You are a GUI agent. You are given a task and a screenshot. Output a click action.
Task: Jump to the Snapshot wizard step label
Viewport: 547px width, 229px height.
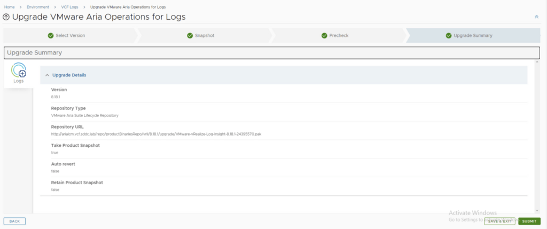[204, 36]
